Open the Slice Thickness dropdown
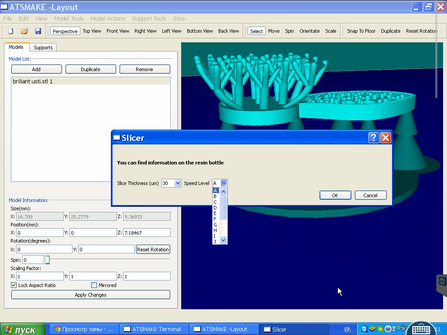This screenshot has width=447, height=335. tap(178, 183)
